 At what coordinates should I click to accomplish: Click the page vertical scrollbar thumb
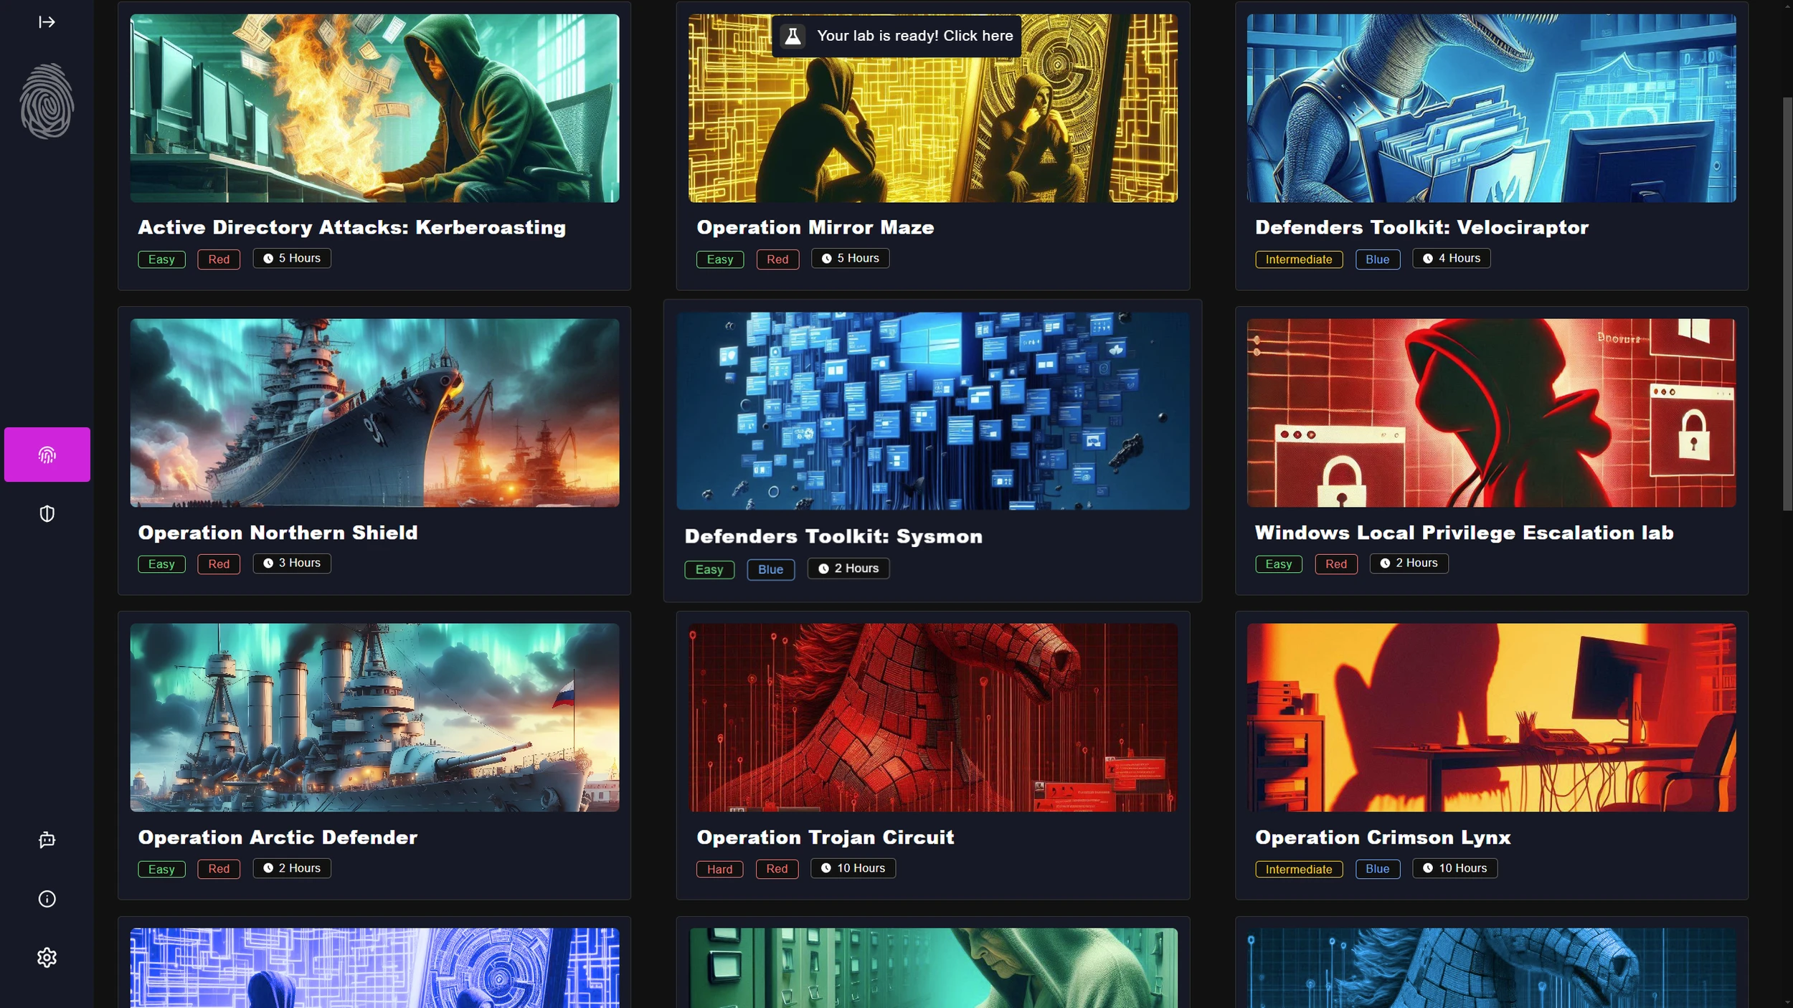tap(1787, 303)
